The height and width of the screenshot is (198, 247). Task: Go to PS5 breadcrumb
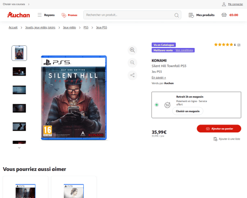tap(86, 28)
